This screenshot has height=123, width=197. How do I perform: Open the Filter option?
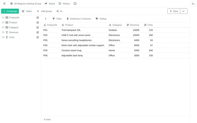pyautogui.click(x=57, y=19)
